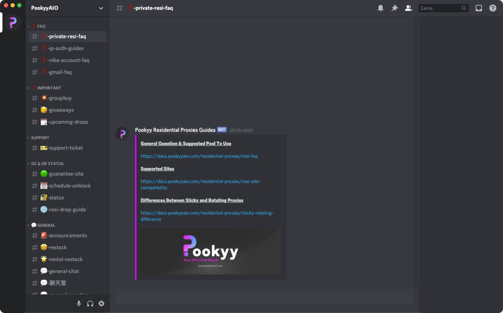Viewport: 503px width, 313px height.
Task: Collapse the GENERAL channel category
Action: pos(43,225)
